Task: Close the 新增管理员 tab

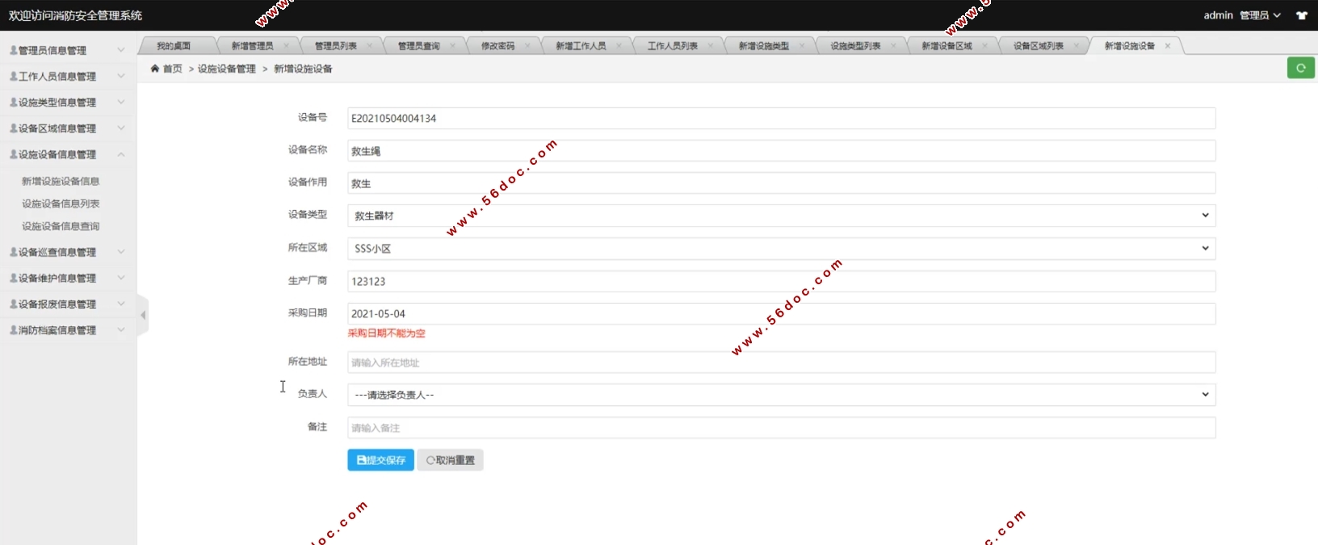Action: (286, 46)
